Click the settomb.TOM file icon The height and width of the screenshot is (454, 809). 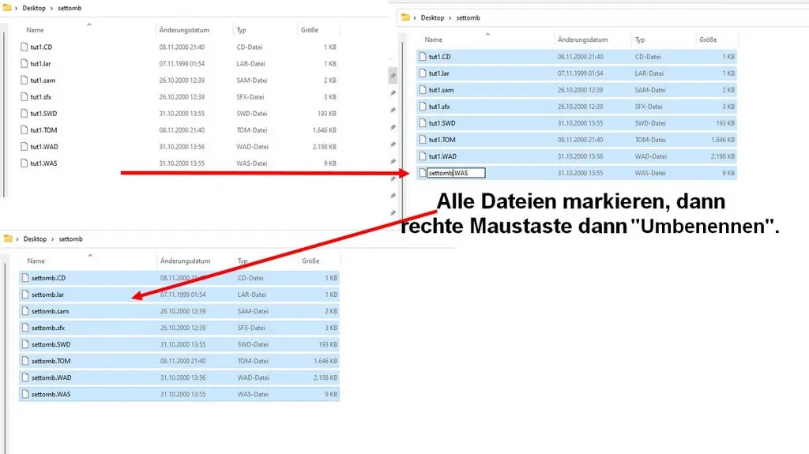click(x=25, y=361)
